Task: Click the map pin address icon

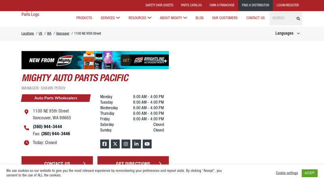Action: click(x=26, y=112)
